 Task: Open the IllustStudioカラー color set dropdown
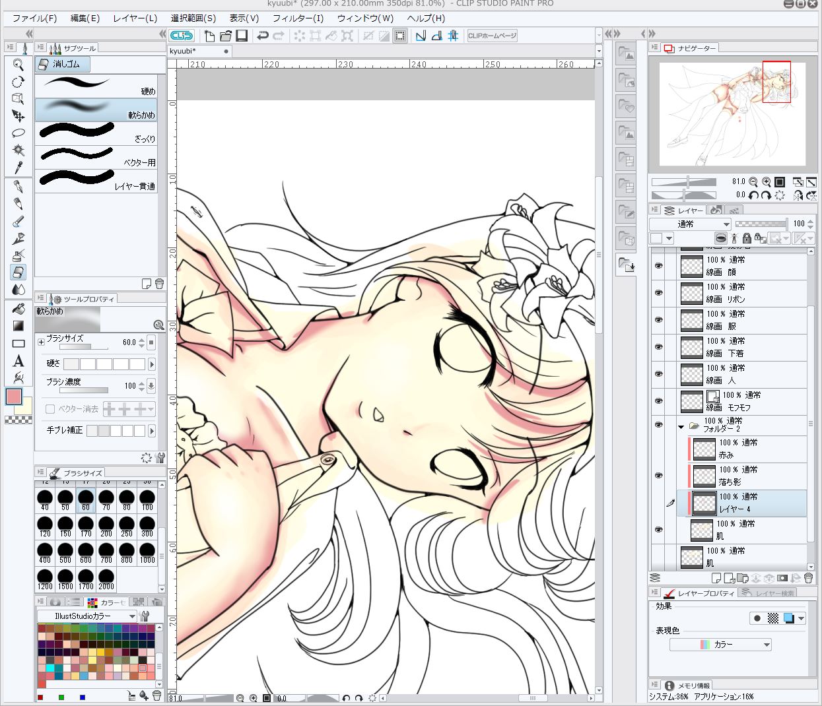(x=86, y=616)
